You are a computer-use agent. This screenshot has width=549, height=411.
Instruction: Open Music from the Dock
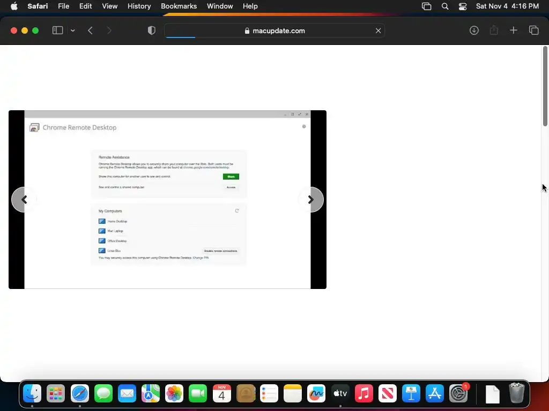point(364,393)
